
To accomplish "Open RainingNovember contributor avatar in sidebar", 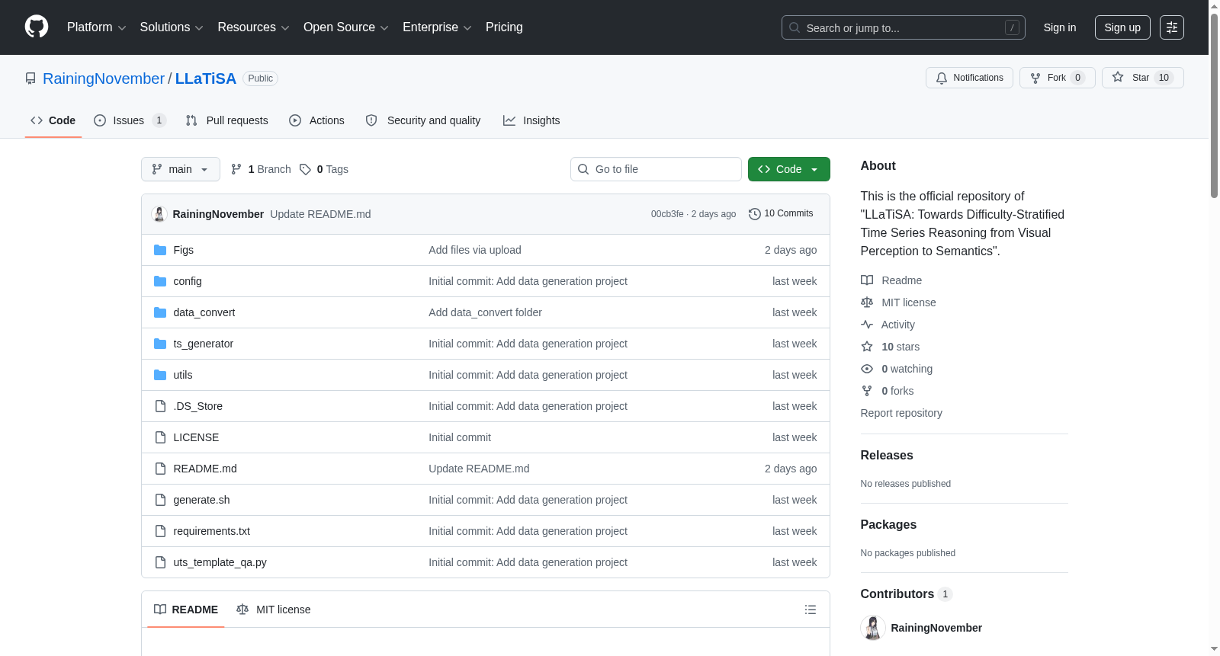I will tap(873, 628).
